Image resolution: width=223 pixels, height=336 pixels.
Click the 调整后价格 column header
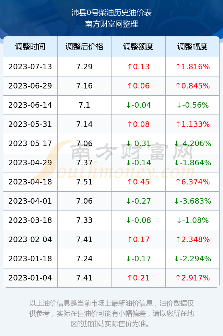click(84, 47)
